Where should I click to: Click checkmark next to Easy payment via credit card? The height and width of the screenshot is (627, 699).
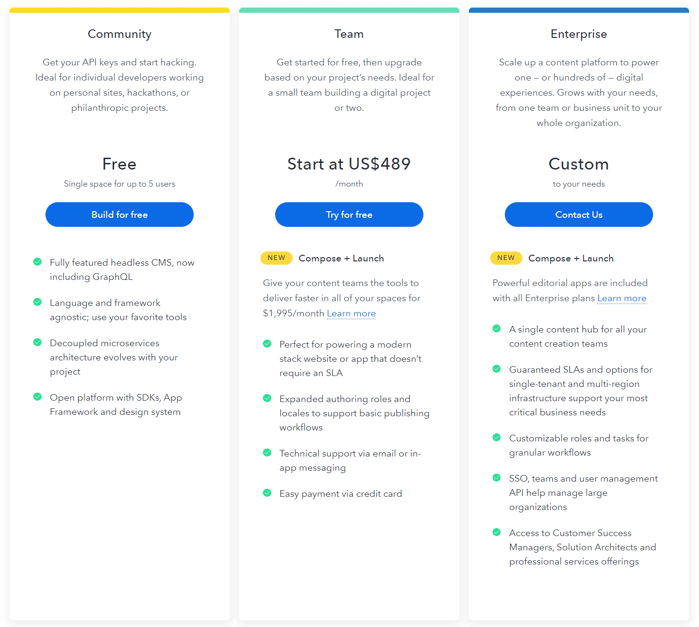coord(267,493)
